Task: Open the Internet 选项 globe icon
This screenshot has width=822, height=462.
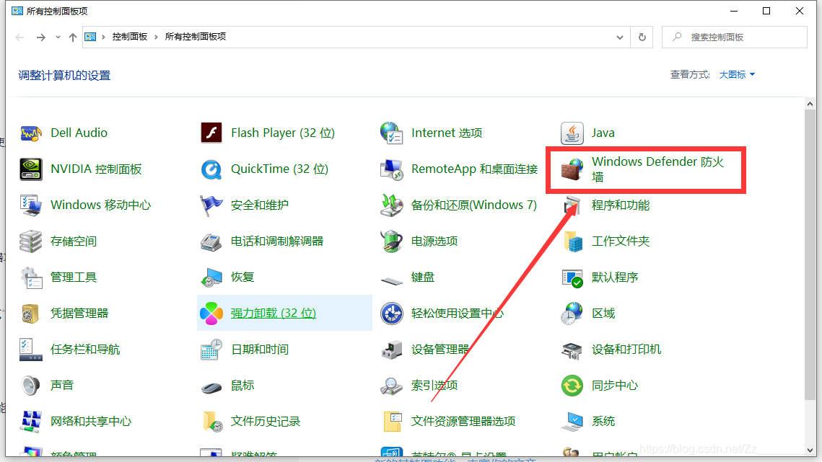Action: [392, 133]
